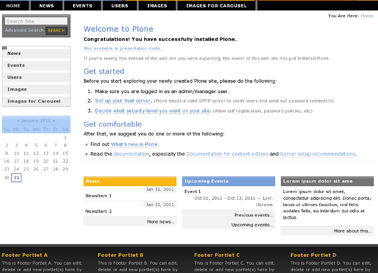This screenshot has height=273, width=378.
Task: Click Footer Portlet C heading
Action: [217, 255]
